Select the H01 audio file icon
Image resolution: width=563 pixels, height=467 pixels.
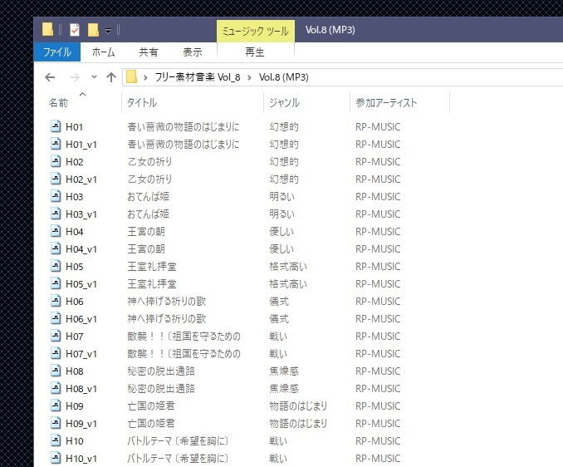(x=56, y=126)
